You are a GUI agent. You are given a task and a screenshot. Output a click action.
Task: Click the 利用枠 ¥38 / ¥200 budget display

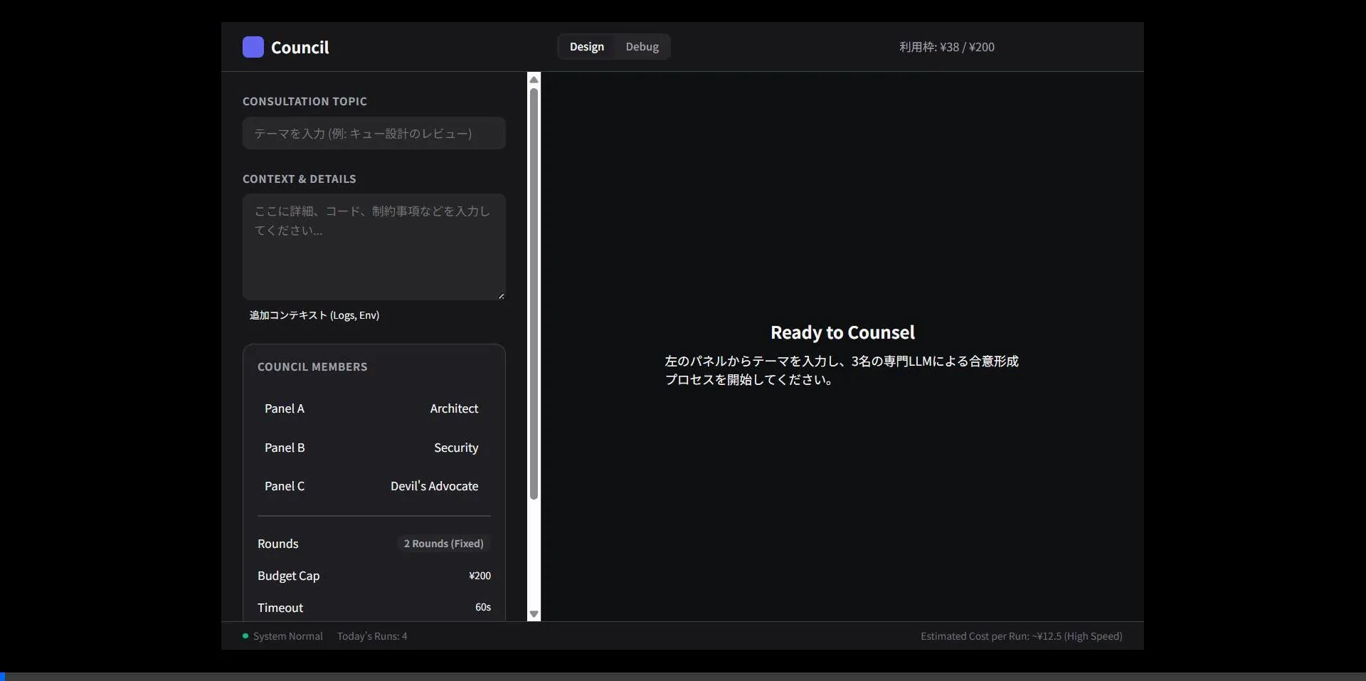click(x=947, y=47)
